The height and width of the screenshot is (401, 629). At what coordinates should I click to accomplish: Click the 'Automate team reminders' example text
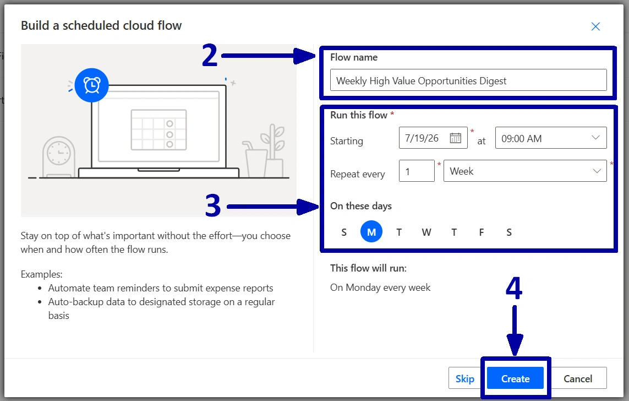click(x=161, y=288)
